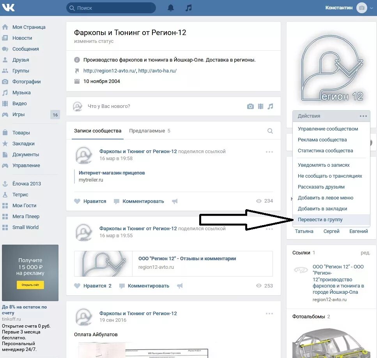Screen dimensions: 377x358
Task: Switch to Записи сообщества tab
Action: [97, 131]
